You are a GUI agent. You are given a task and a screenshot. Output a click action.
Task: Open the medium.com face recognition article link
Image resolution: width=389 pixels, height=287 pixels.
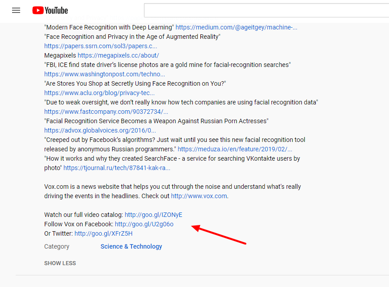coord(237,27)
